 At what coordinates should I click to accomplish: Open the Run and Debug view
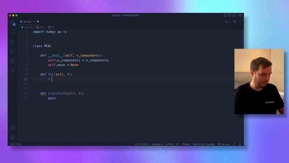(x=13, y=51)
